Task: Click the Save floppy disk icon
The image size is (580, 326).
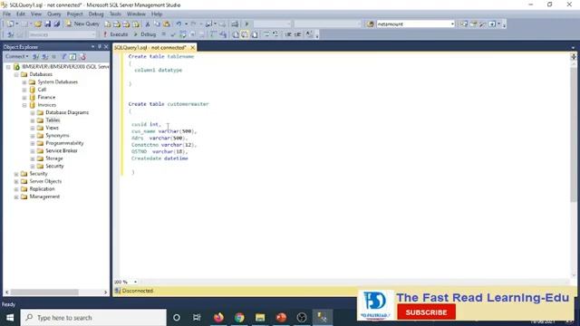Action: 47,24
